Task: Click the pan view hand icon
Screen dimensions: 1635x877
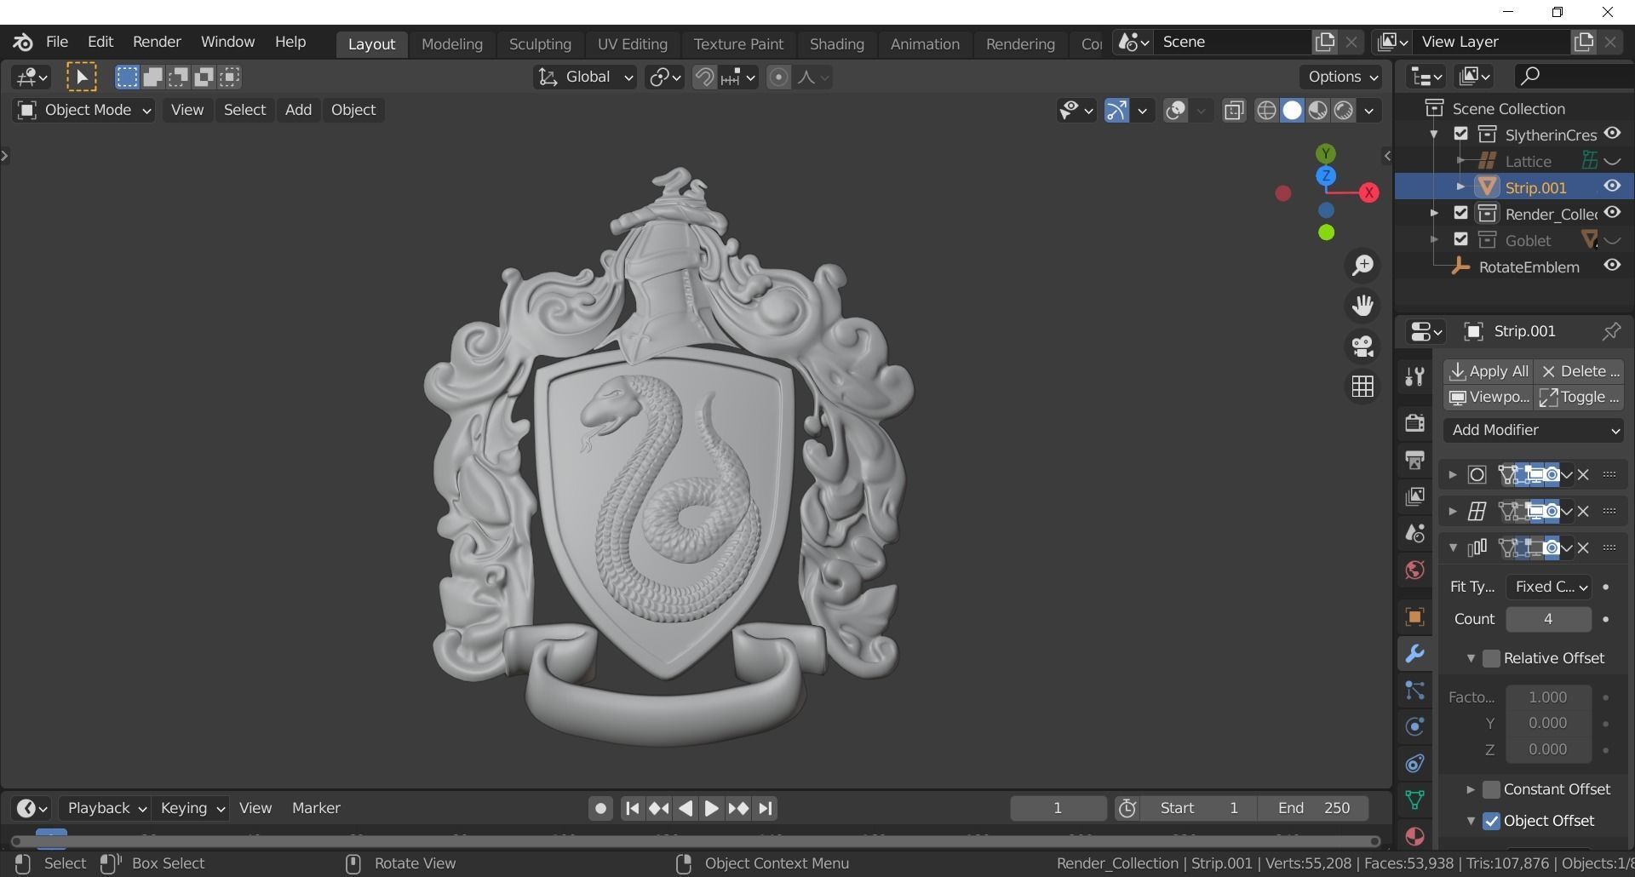Action: click(1362, 306)
